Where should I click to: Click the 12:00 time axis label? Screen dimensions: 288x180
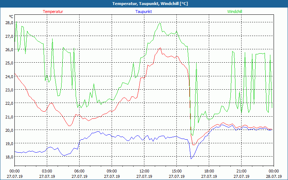pos(144,171)
